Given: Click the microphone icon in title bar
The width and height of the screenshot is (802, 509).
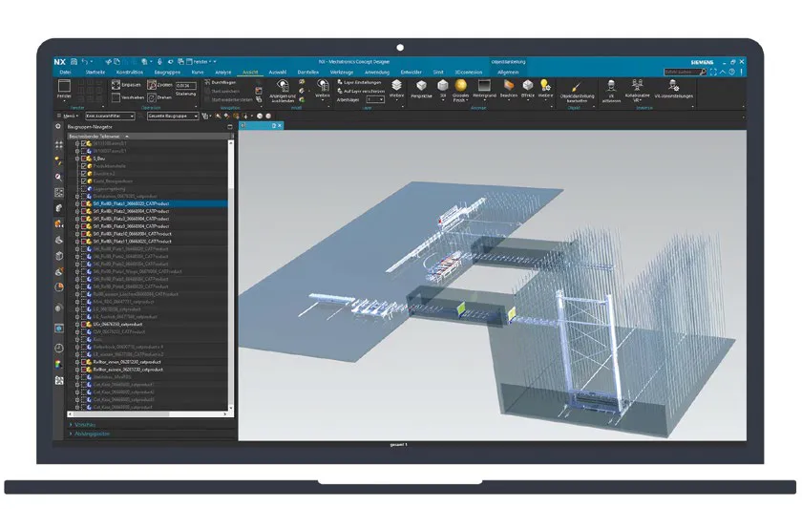Looking at the screenshot, I should tap(159, 61).
